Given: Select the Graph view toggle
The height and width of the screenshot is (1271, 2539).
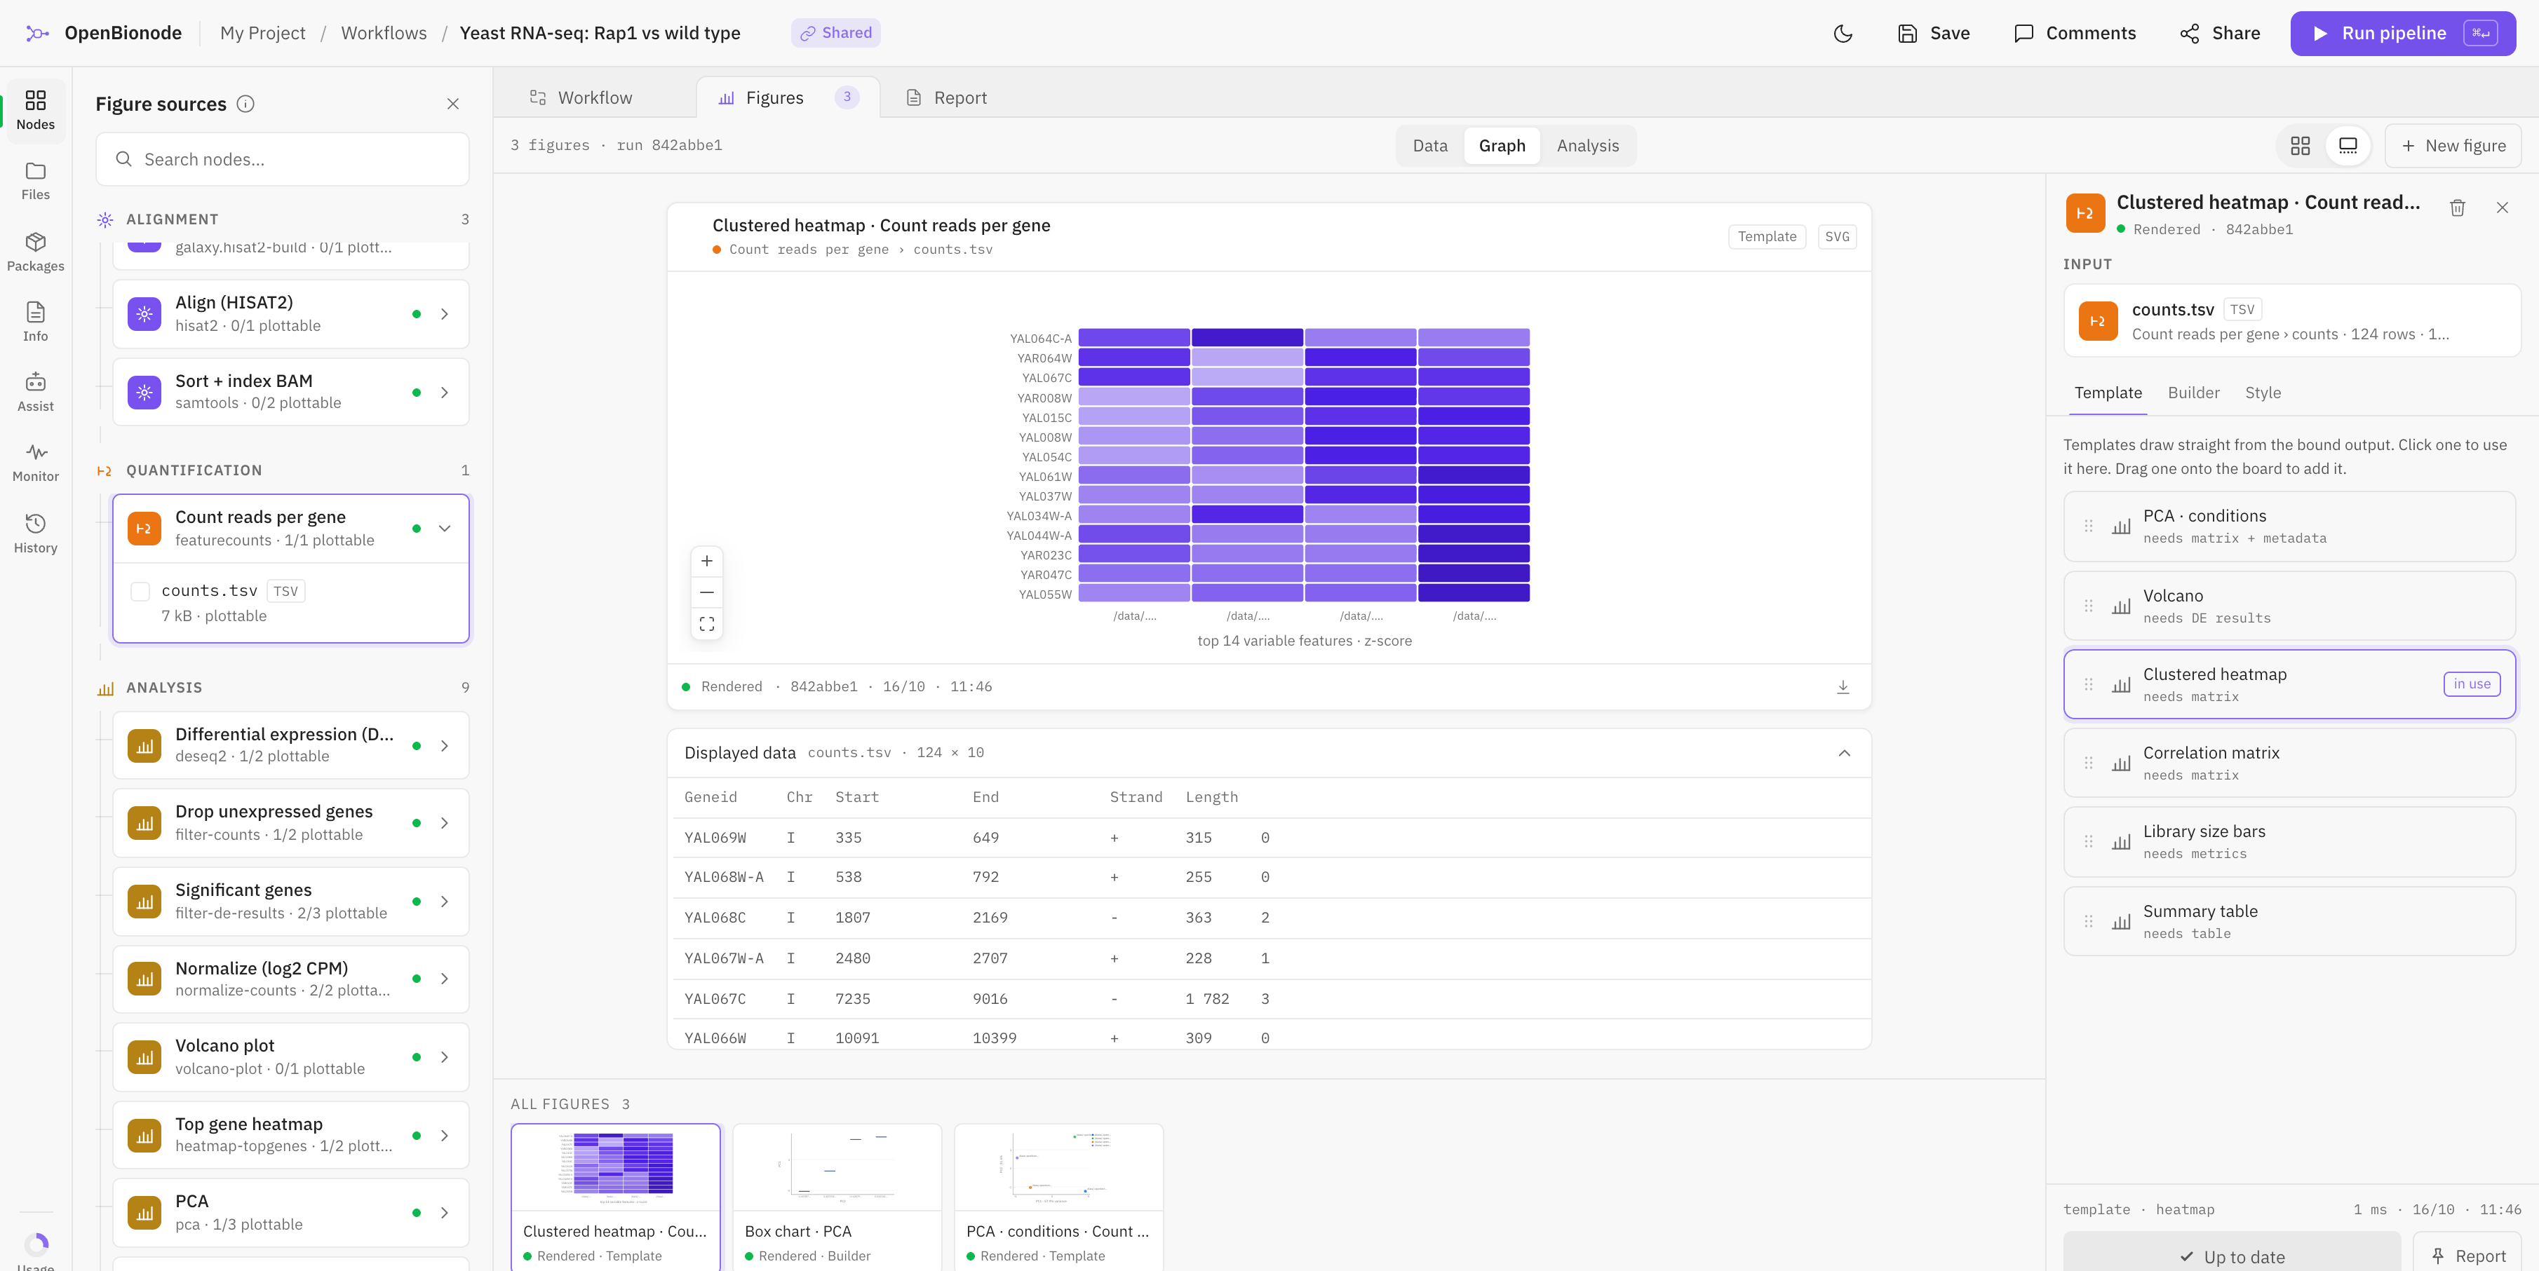Looking at the screenshot, I should 1501,146.
